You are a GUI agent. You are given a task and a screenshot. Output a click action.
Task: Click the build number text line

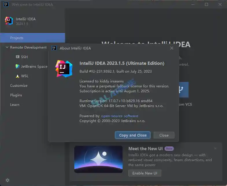click(116, 71)
